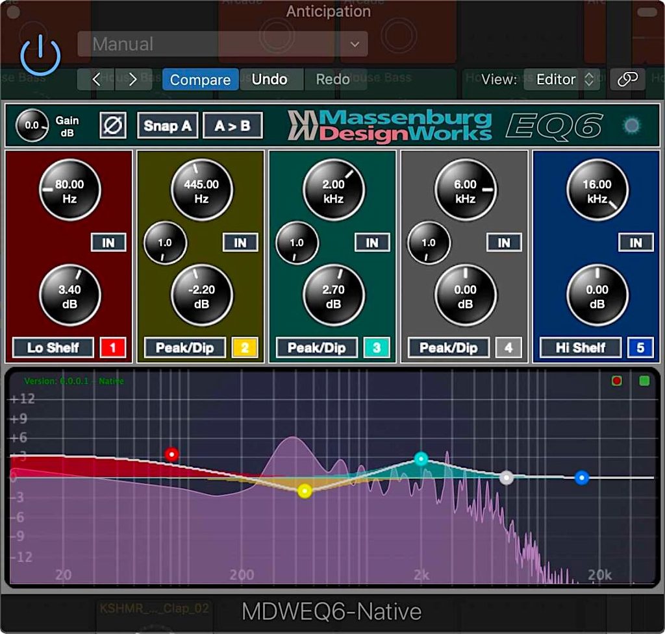Open the View Editor selector
The width and height of the screenshot is (665, 634).
point(561,79)
